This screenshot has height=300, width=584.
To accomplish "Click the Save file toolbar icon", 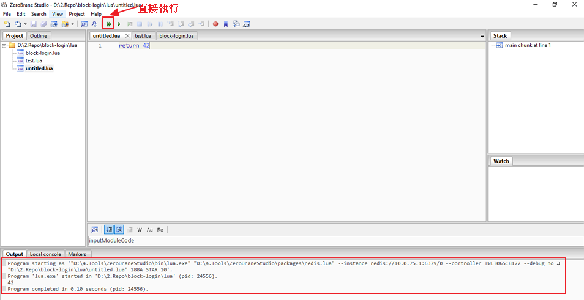I will point(34,24).
